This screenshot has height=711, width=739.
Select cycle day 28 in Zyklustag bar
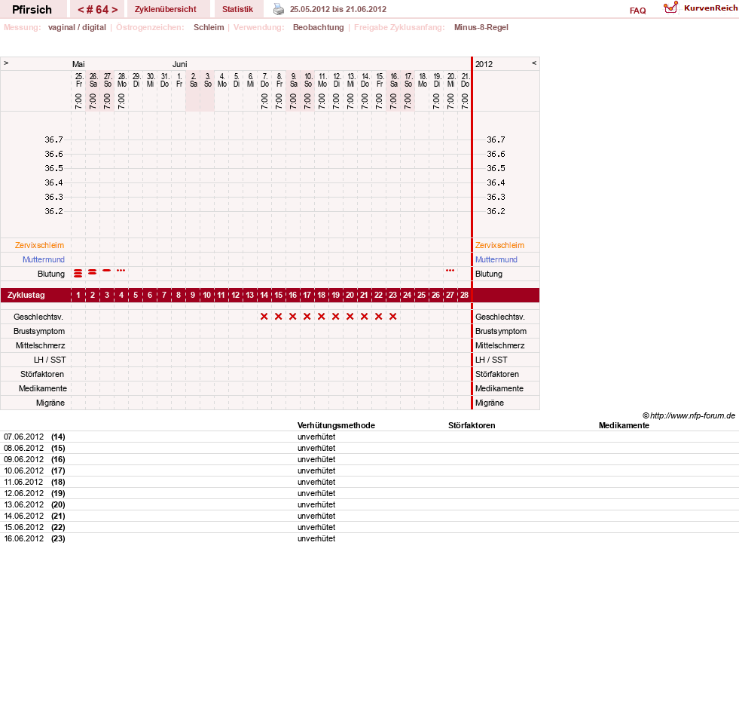point(464,295)
